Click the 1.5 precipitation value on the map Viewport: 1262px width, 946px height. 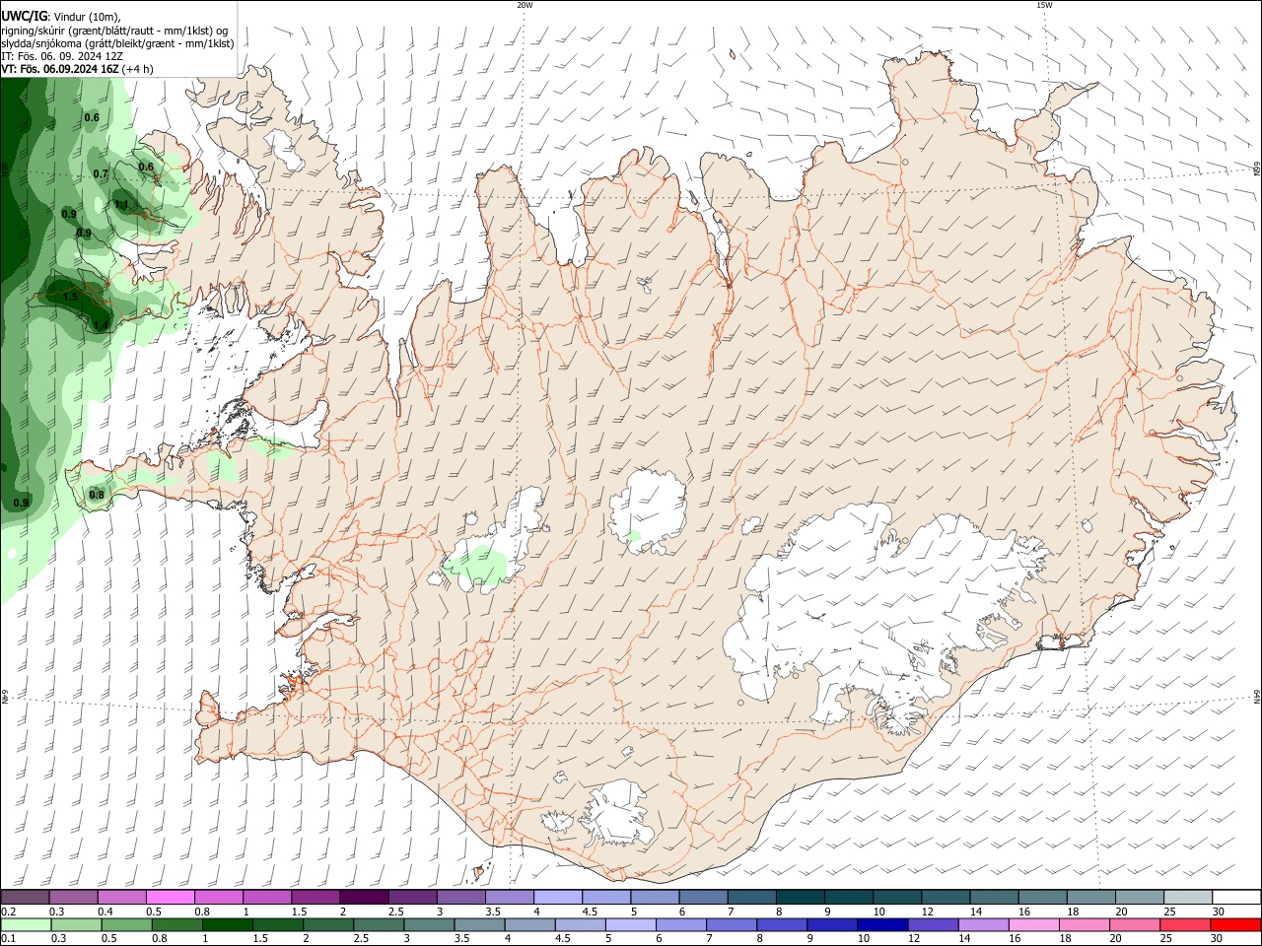(70, 297)
